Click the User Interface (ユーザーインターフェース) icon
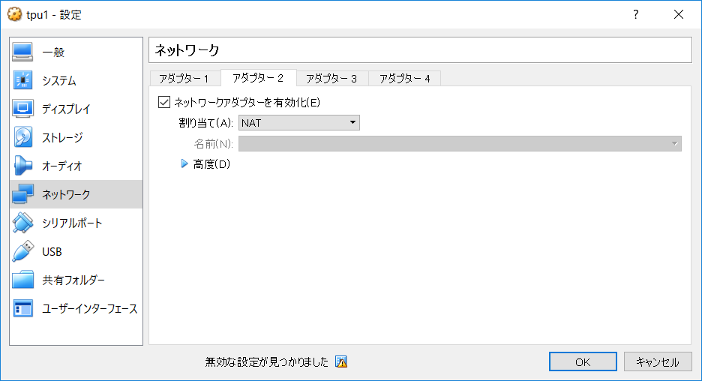Viewport: 702px width, 381px height. point(23,308)
